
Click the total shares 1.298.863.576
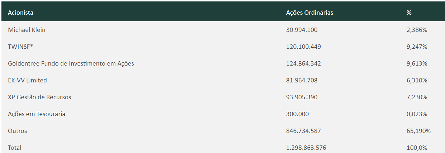tap(306, 148)
